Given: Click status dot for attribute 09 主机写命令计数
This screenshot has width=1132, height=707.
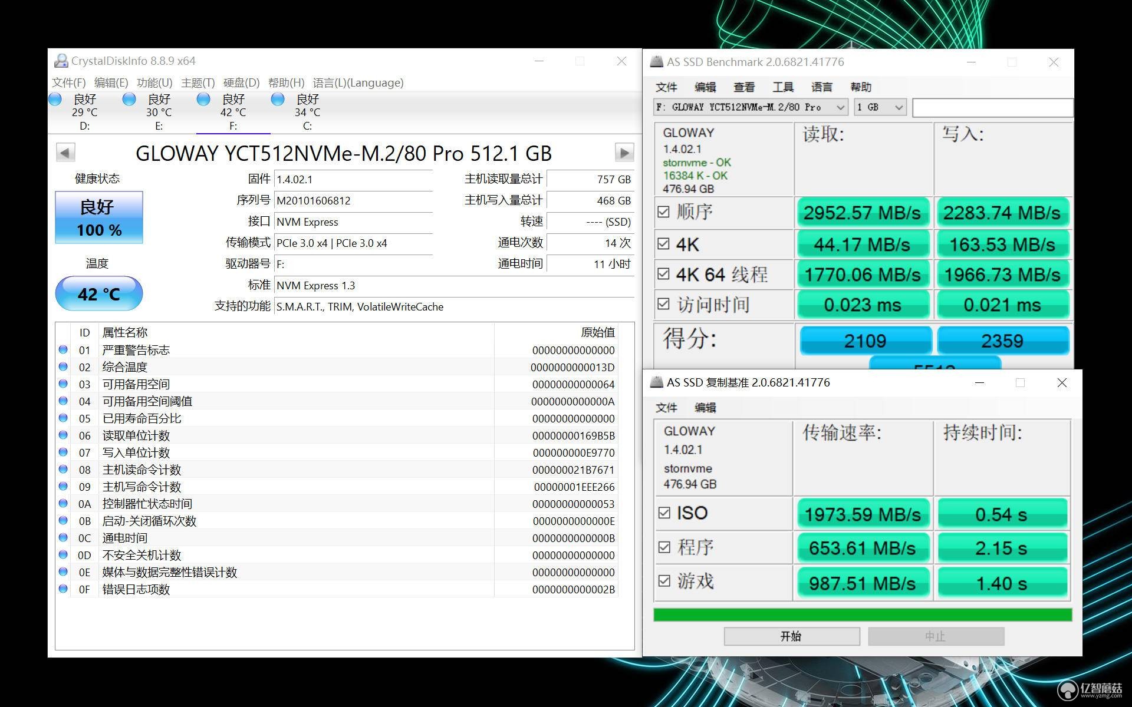Looking at the screenshot, I should pyautogui.click(x=63, y=486).
